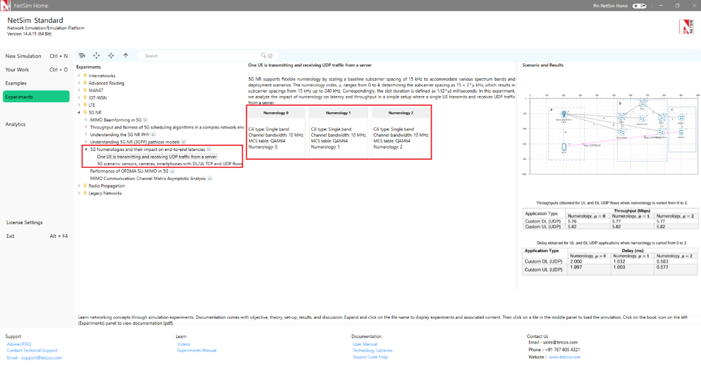
Task: Expand the Radio Propagation folder
Action: tap(79, 186)
